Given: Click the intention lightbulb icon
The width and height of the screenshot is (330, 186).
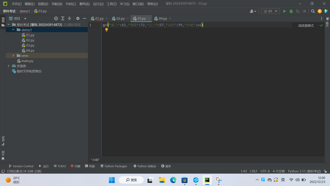Looking at the screenshot, I should 106,30.
